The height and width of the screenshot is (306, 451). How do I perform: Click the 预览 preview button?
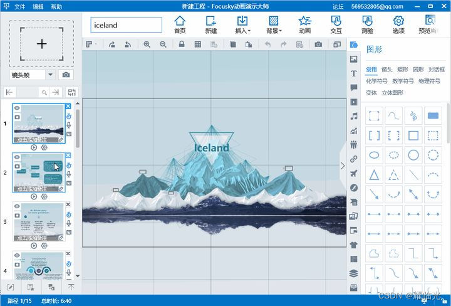[430, 24]
